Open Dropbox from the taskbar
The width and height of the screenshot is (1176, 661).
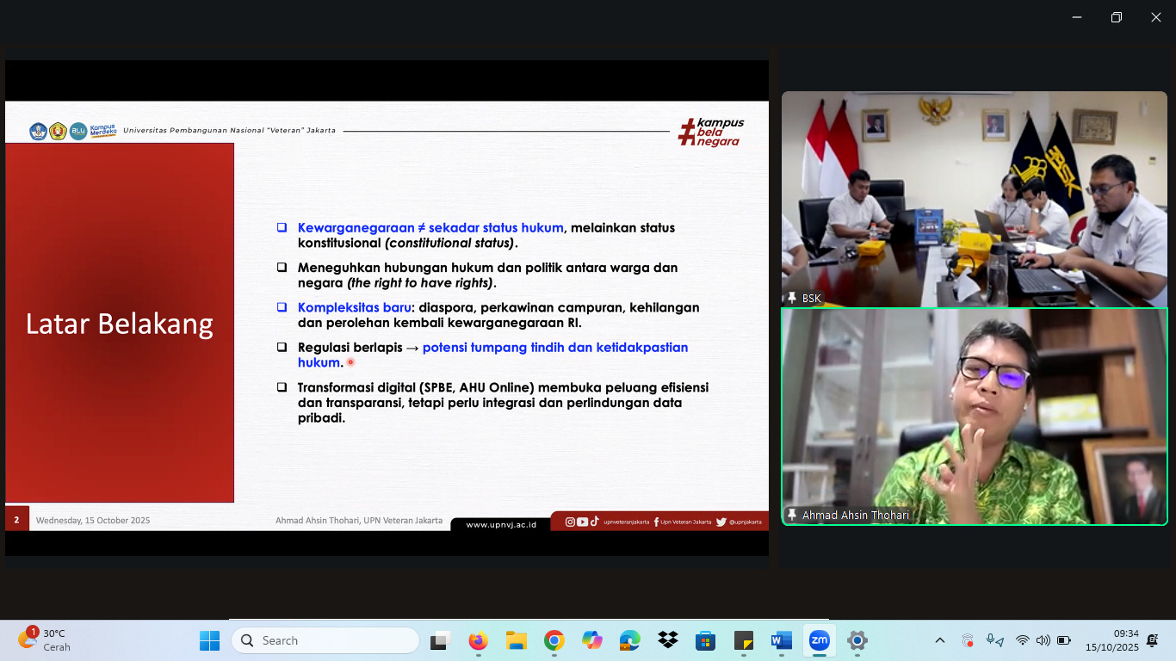pyautogui.click(x=667, y=640)
